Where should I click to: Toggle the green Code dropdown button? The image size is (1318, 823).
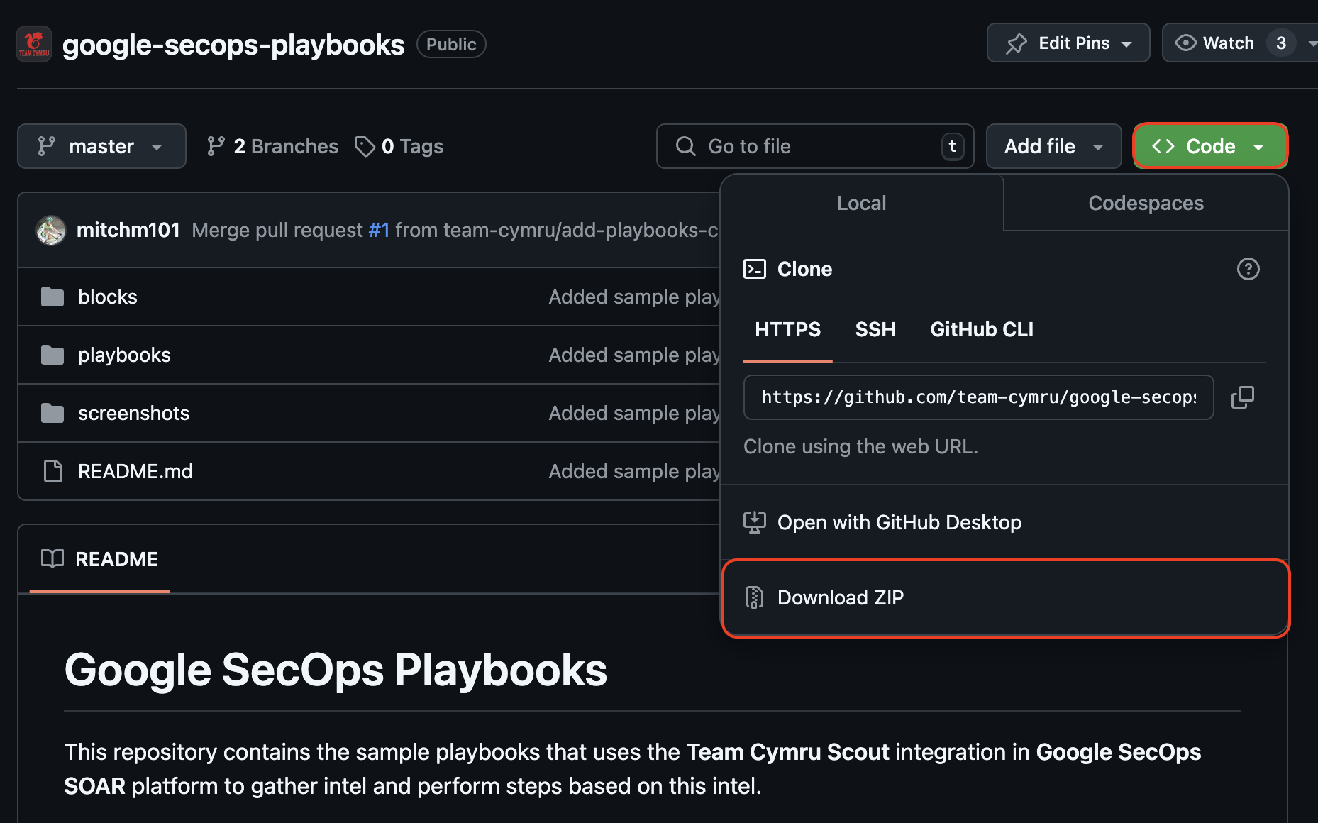1210,146
